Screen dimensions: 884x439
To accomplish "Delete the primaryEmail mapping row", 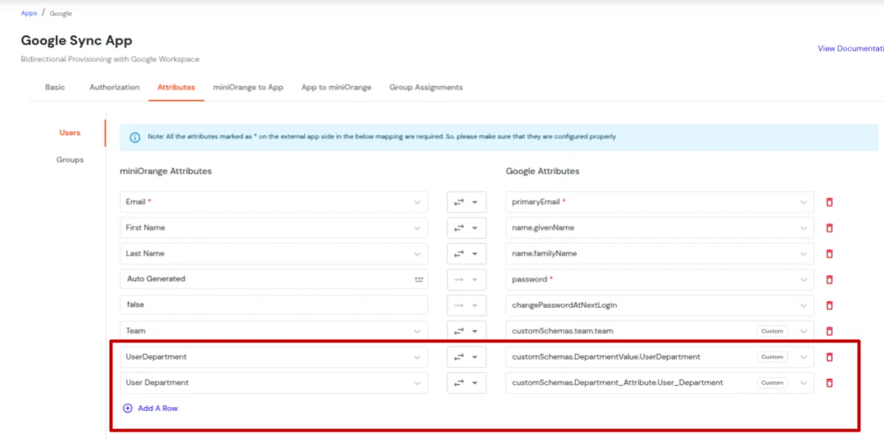I will pos(829,201).
